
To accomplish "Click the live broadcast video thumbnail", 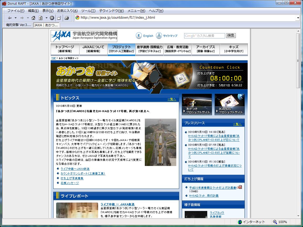I will click(x=77, y=210).
